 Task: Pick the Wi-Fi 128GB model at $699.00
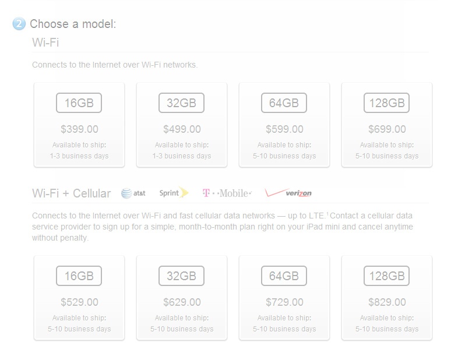tap(387, 125)
